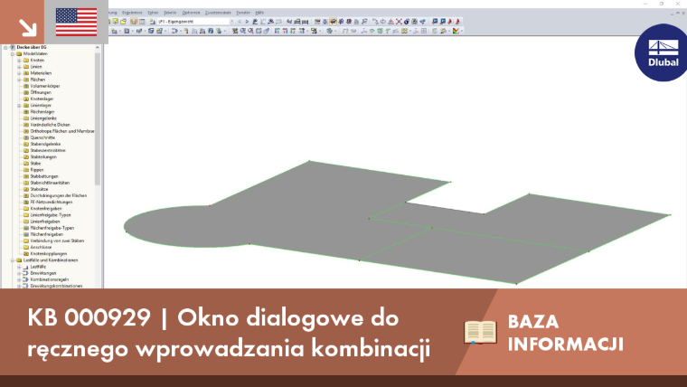The image size is (687, 387).
Task: Expand the Lastfälle node
Action: pyautogui.click(x=19, y=267)
